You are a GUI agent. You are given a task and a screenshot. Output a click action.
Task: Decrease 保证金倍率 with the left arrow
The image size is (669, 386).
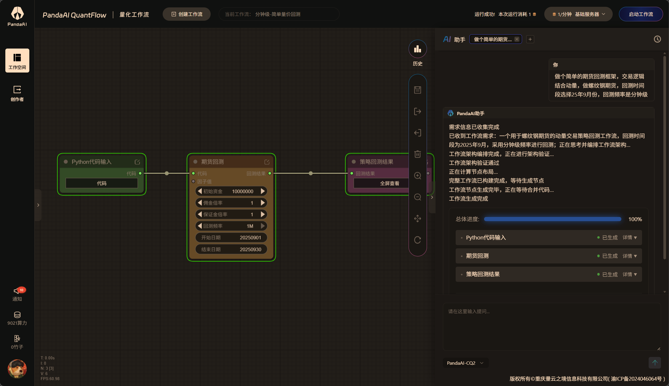(x=200, y=214)
